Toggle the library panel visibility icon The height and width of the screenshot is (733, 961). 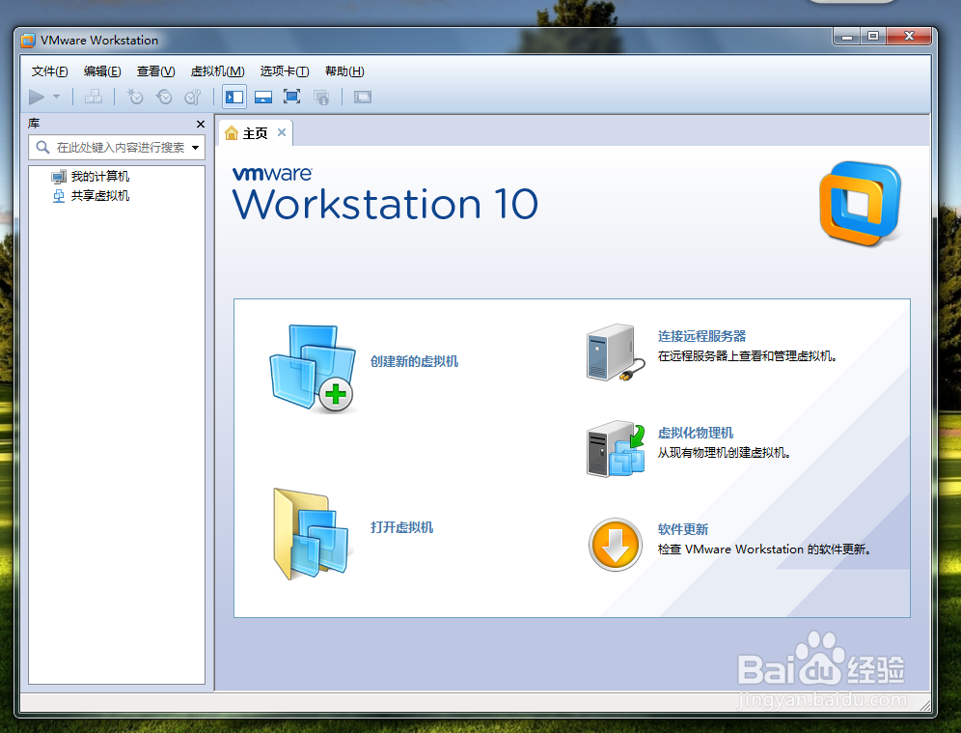tap(233, 97)
